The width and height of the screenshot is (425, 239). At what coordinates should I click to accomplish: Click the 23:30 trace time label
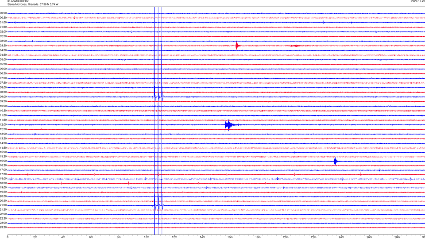click(3, 227)
